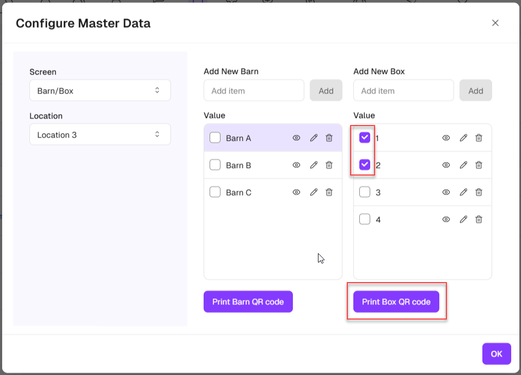Focus the Add New Barn input field
521x375 pixels.
[x=254, y=91]
